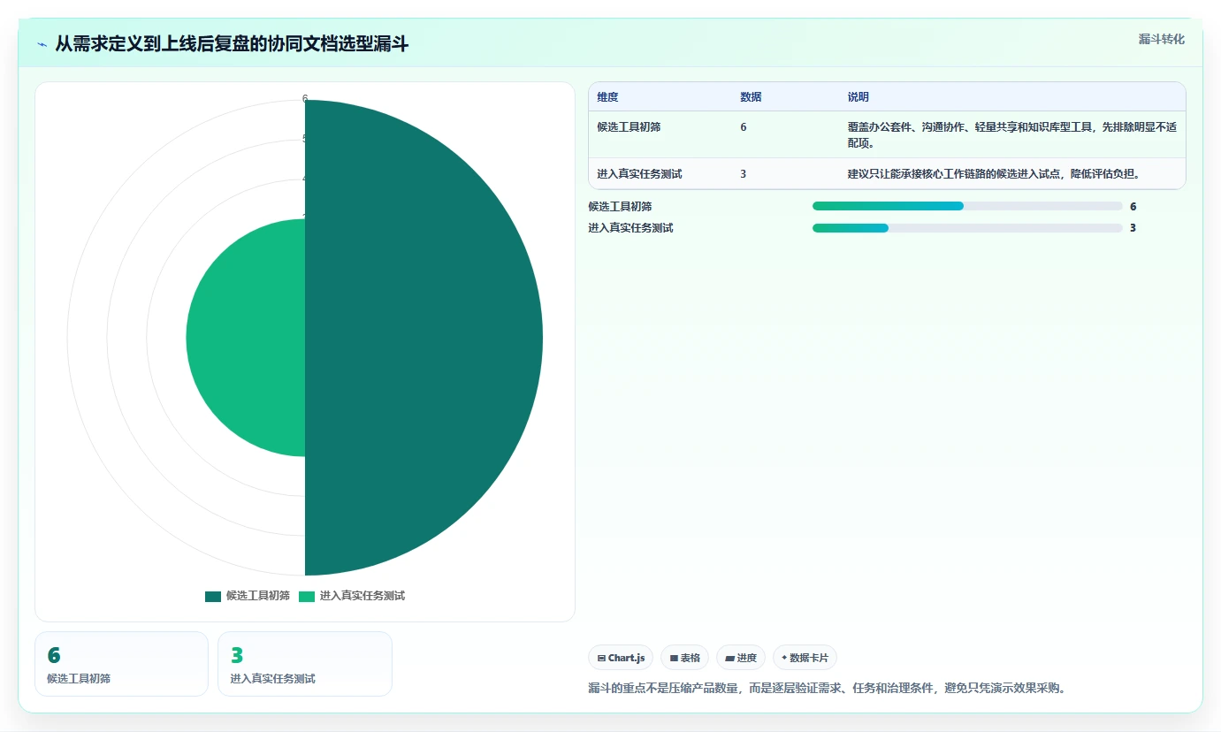The width and height of the screenshot is (1221, 732).
Task: Select the 进度 tag chip
Action: 741,658
